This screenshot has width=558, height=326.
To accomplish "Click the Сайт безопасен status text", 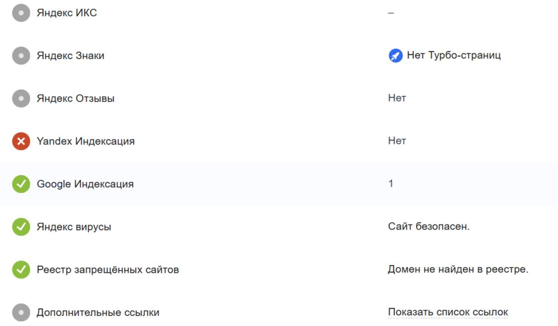I will (x=429, y=227).
